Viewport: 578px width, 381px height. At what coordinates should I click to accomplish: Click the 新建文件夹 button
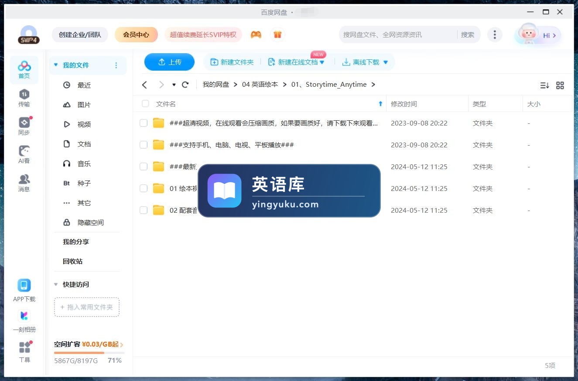click(232, 62)
